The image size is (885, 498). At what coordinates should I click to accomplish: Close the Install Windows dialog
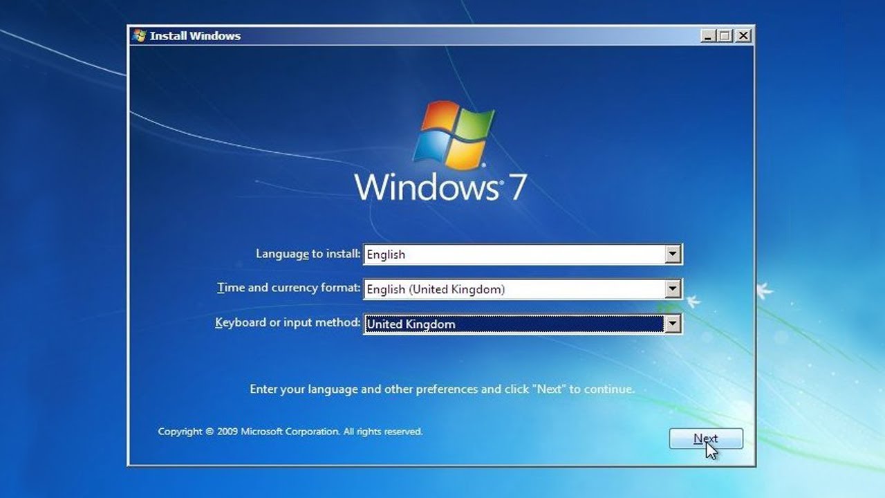coord(743,36)
